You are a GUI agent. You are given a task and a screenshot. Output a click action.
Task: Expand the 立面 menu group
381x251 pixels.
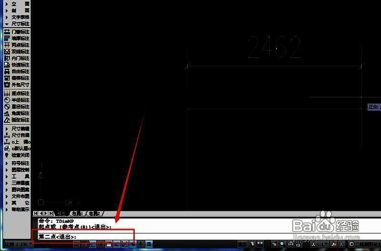17,4
